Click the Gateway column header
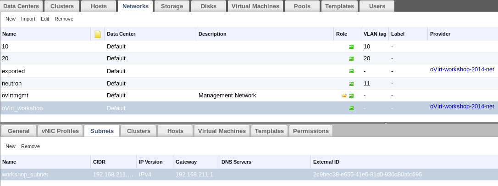The width and height of the screenshot is (498, 186). (x=196, y=162)
